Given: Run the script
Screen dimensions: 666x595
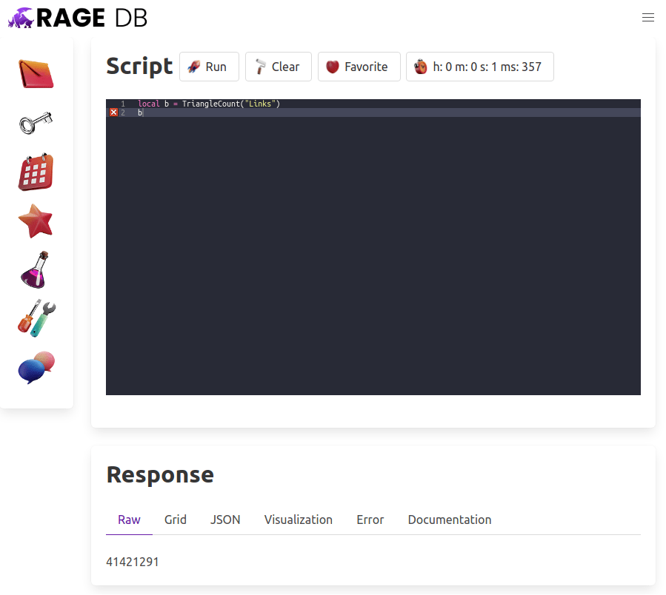Looking at the screenshot, I should 208,67.
